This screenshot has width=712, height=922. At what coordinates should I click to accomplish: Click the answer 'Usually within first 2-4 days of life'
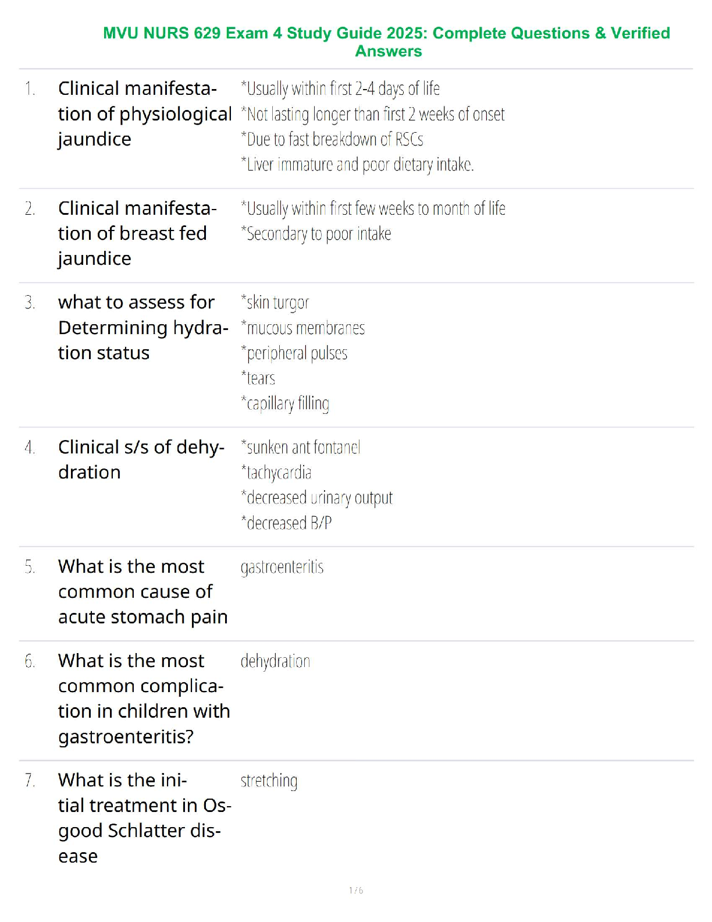tap(340, 88)
